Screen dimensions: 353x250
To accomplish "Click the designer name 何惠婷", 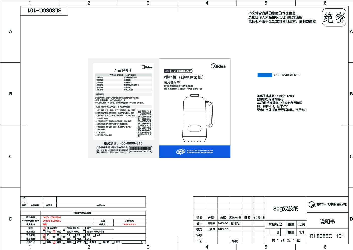I will pyautogui.click(x=211, y=223).
